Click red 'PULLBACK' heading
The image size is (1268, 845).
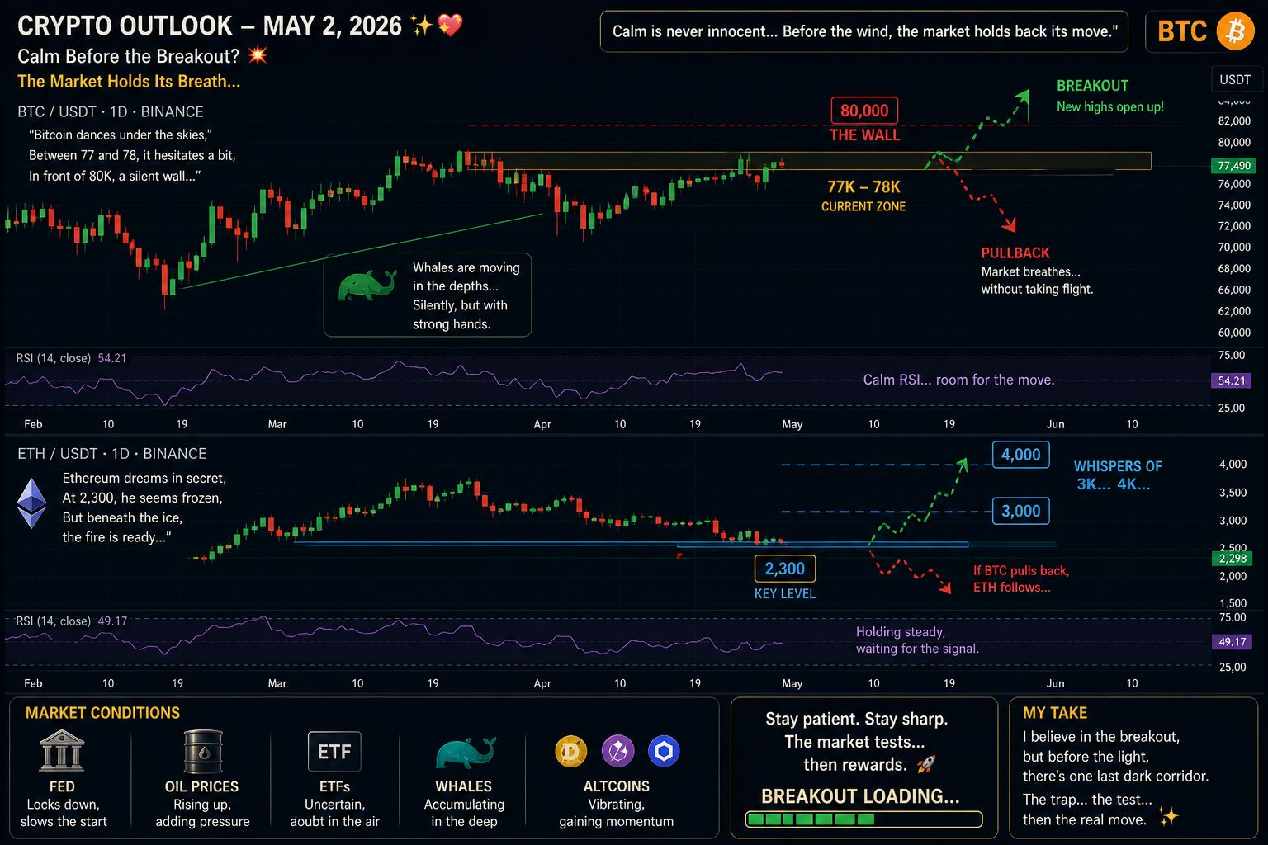(1015, 253)
